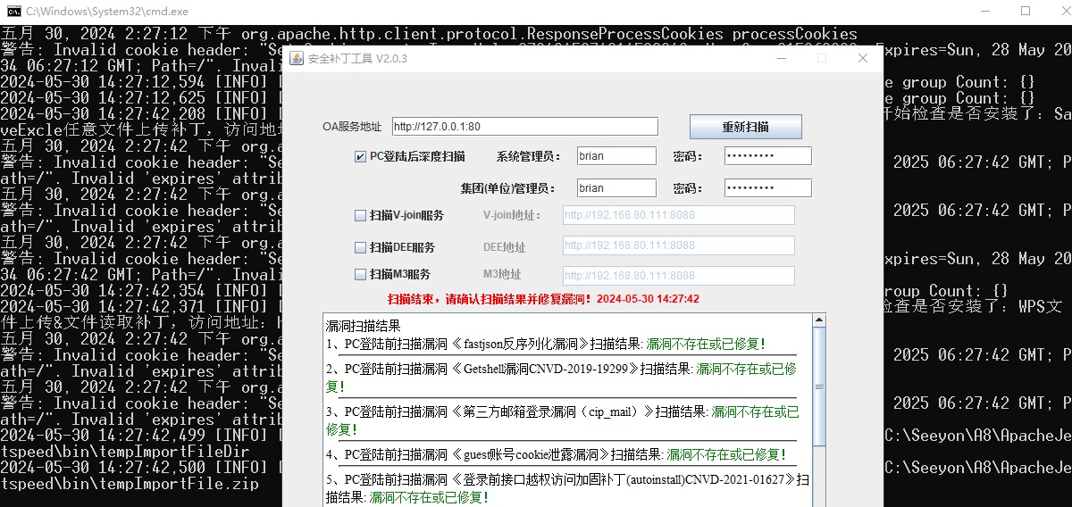This screenshot has height=507, width=1072.
Task: Click the 系统管理员 password field
Action: pyautogui.click(x=767, y=156)
